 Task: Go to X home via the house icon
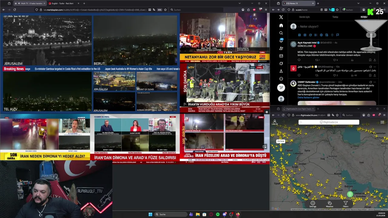(281, 25)
